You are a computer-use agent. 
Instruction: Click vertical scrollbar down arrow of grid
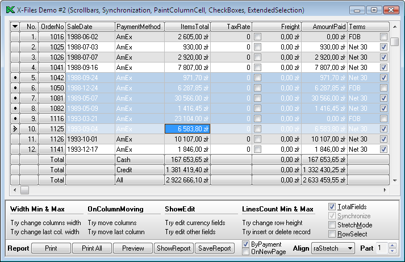tap(395, 181)
